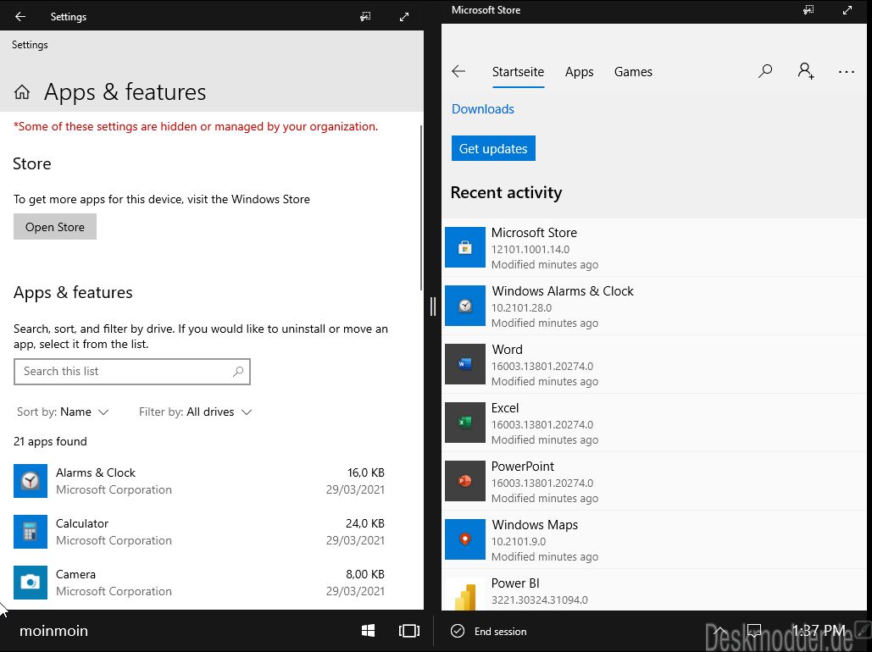Image resolution: width=872 pixels, height=652 pixels.
Task: Expand the Settings window diagonal arrow icon
Action: pyautogui.click(x=404, y=17)
